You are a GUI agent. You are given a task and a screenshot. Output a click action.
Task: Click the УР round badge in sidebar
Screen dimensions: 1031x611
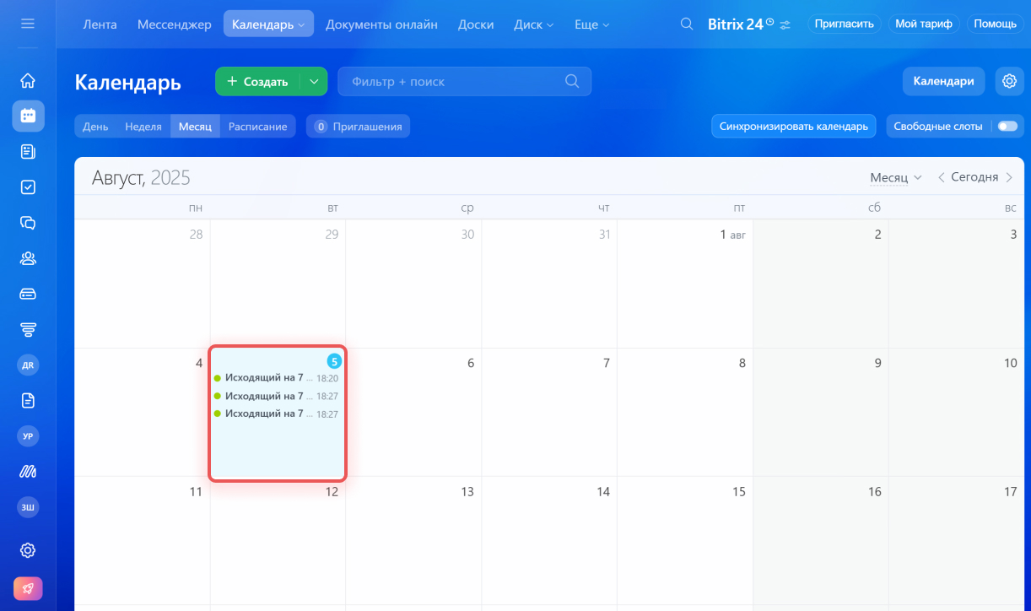click(x=28, y=435)
